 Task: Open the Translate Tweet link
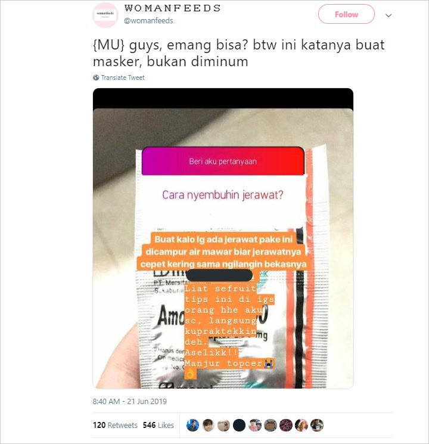123,77
